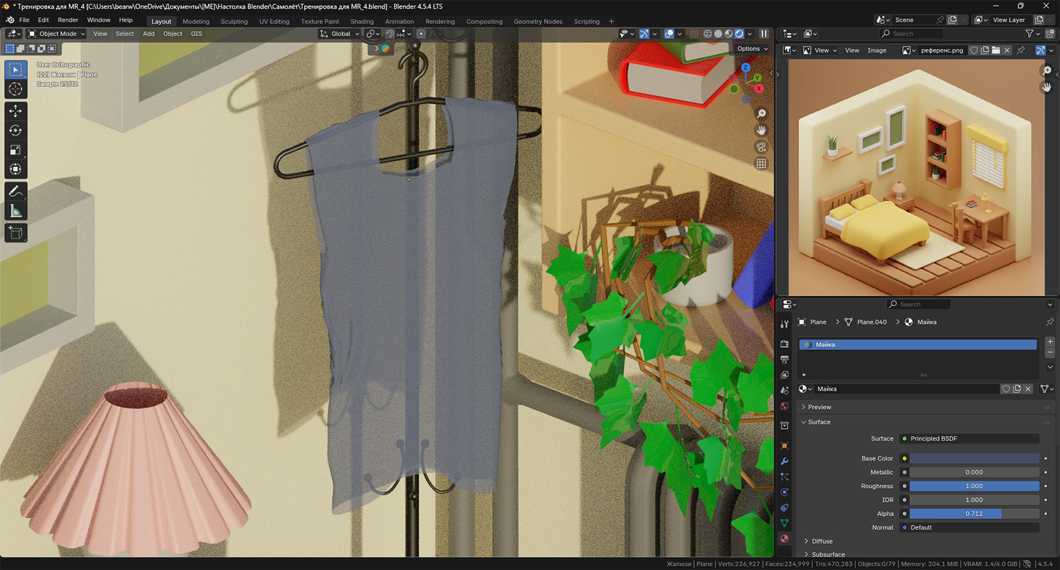The height and width of the screenshot is (570, 1060).
Task: Activate the Add Cube tool
Action: [15, 233]
